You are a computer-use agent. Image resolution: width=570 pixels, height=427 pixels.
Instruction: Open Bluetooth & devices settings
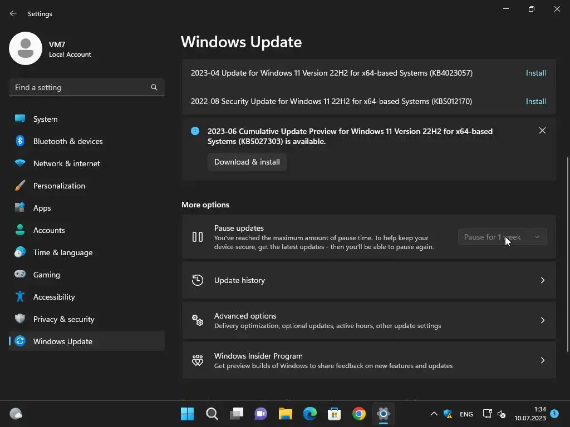86,141
